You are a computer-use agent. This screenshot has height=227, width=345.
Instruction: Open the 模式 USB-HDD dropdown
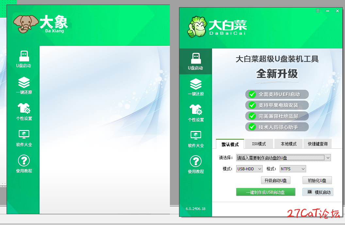pyautogui.click(x=249, y=169)
